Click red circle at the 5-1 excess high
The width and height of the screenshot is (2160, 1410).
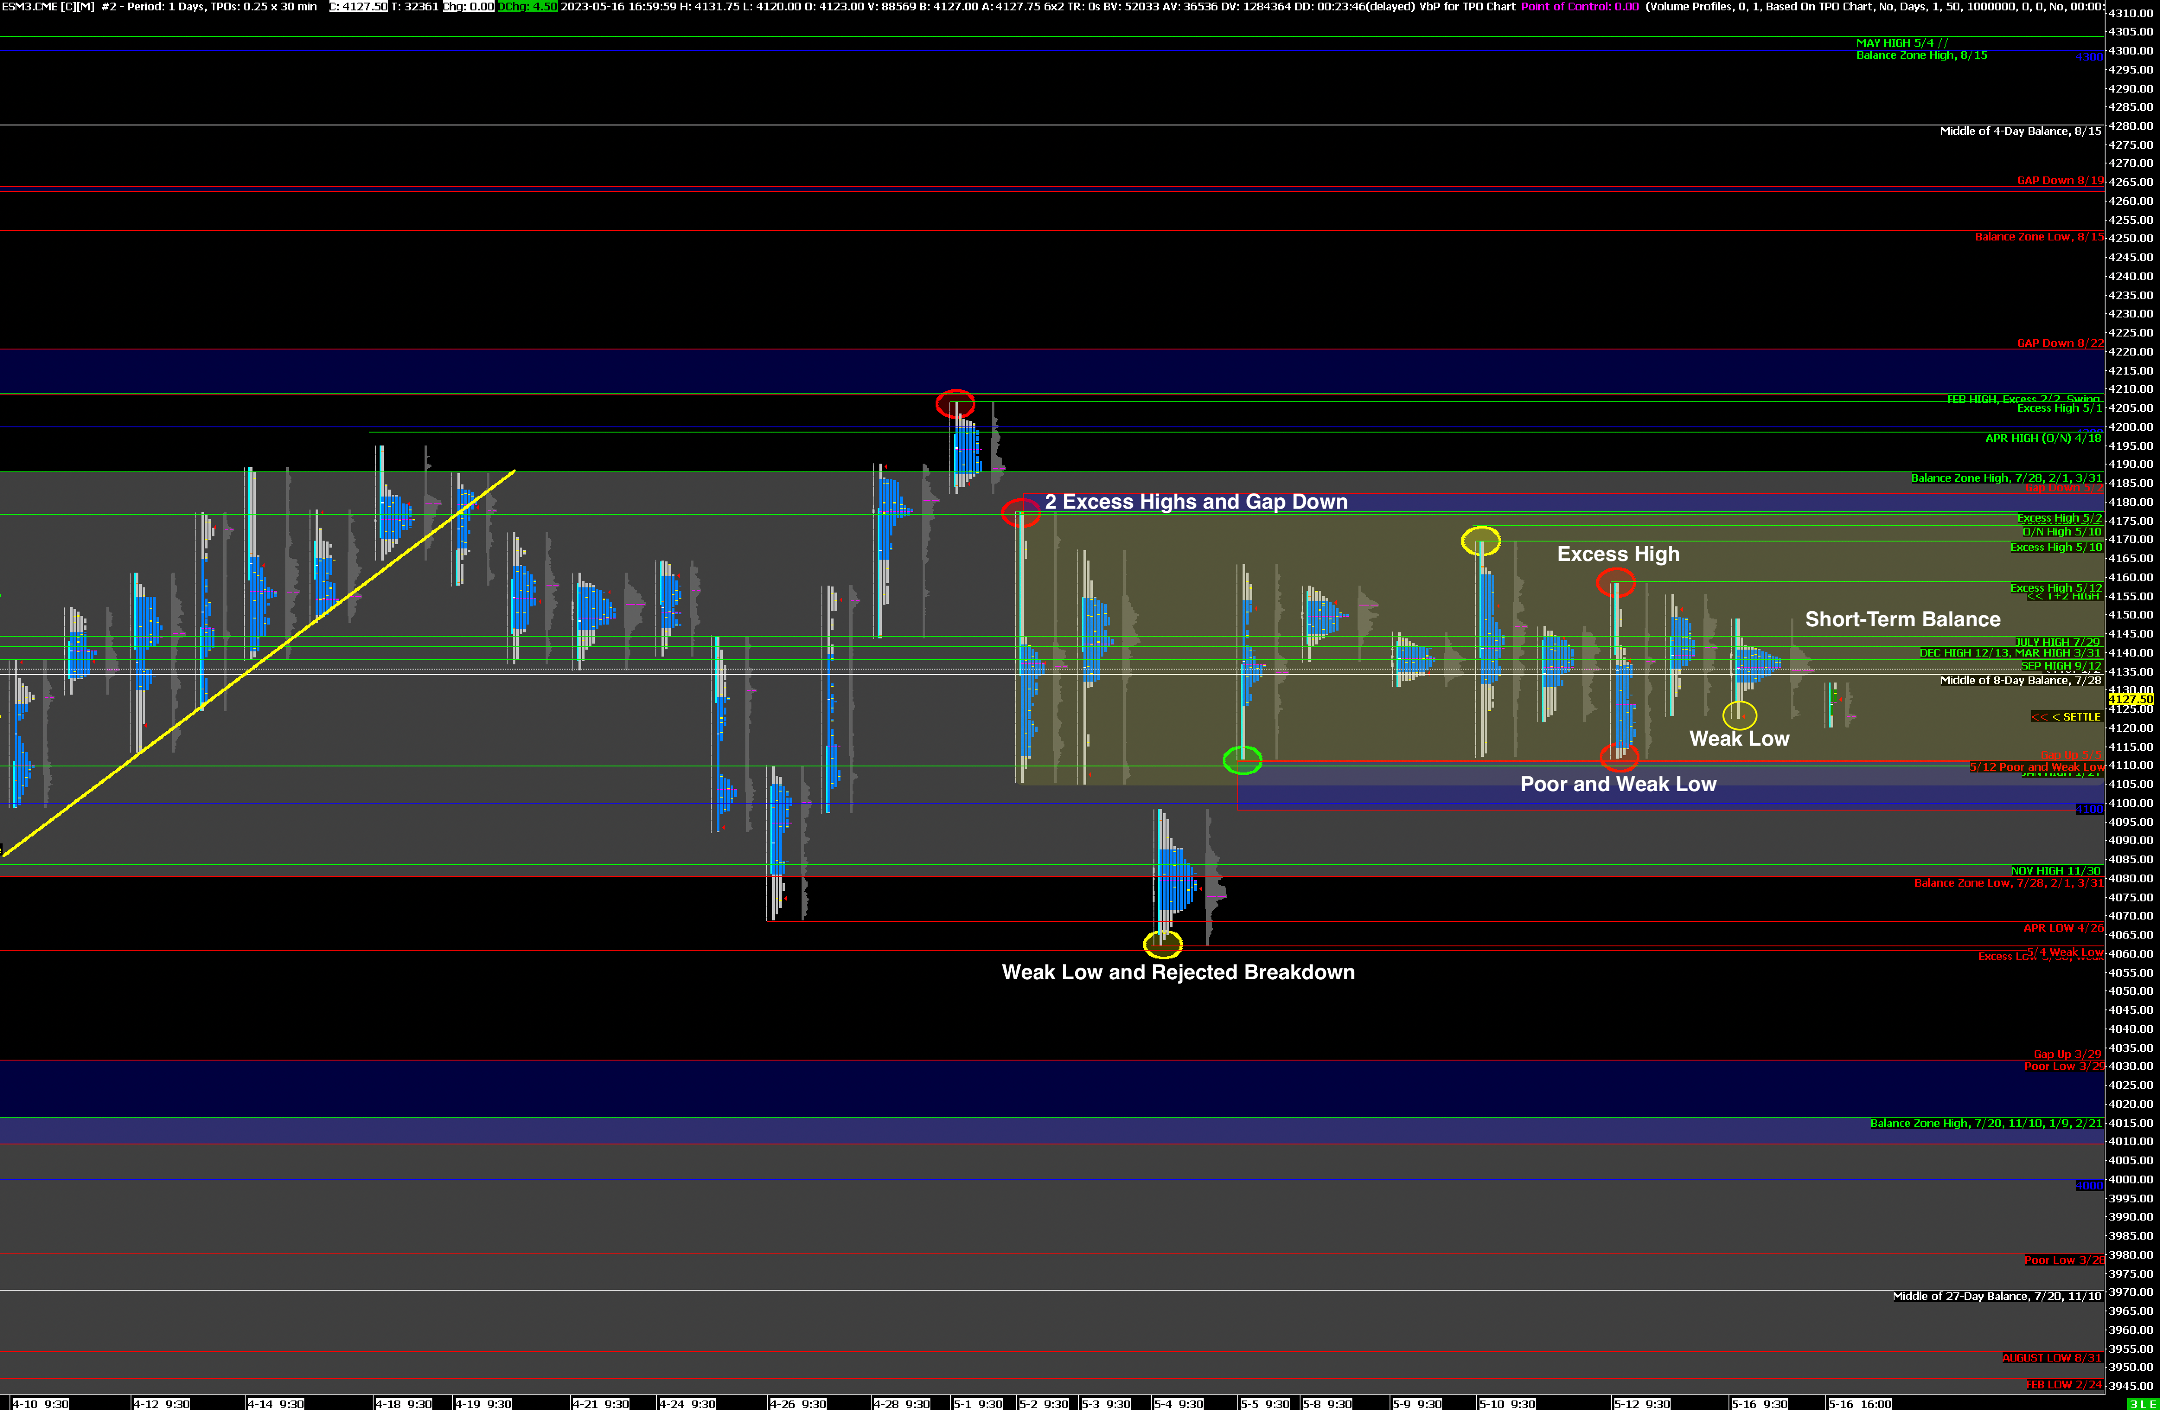point(955,403)
